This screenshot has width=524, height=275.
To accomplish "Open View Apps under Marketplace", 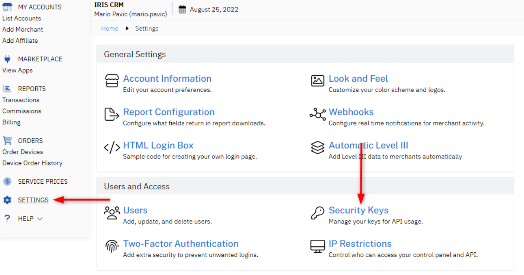I will coord(17,70).
